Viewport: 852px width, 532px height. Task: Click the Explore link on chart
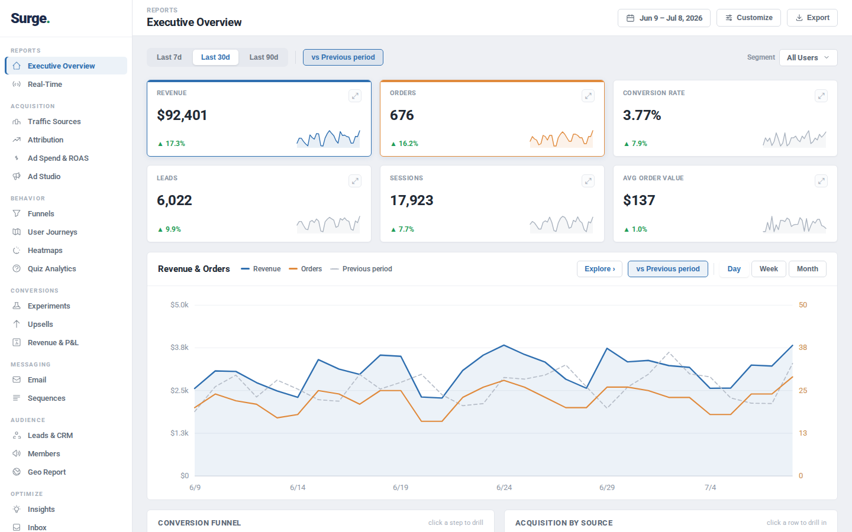(599, 269)
